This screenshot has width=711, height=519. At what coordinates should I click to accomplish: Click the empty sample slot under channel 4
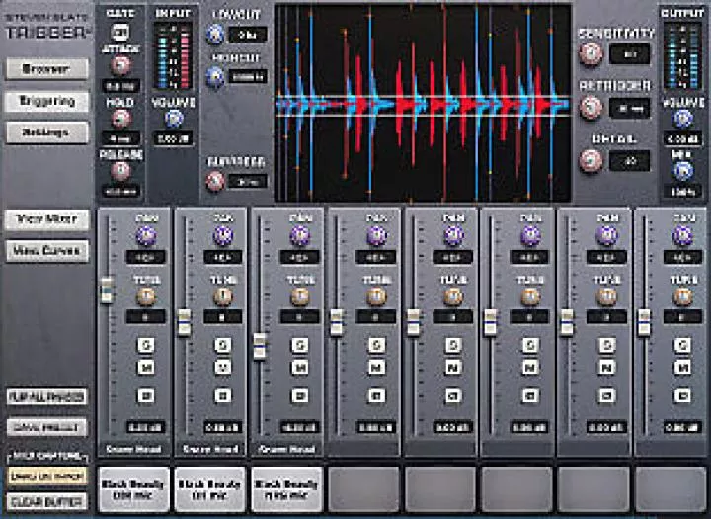click(363, 489)
